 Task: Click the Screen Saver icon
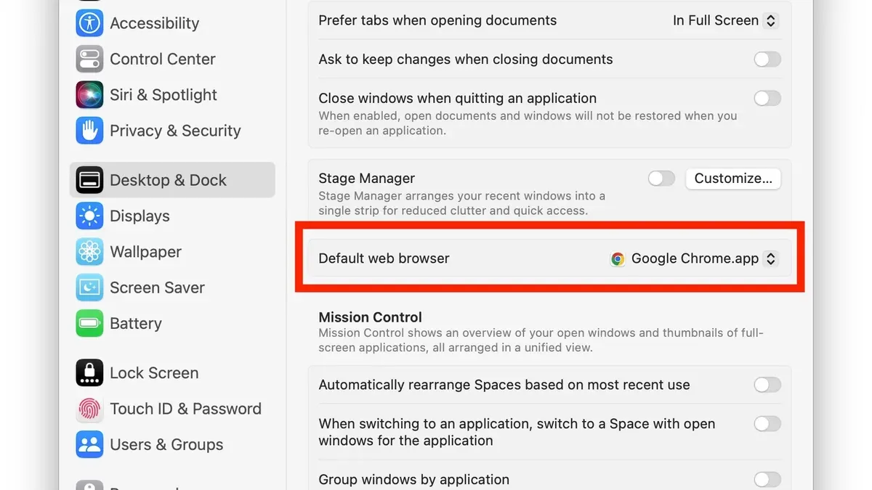[89, 287]
